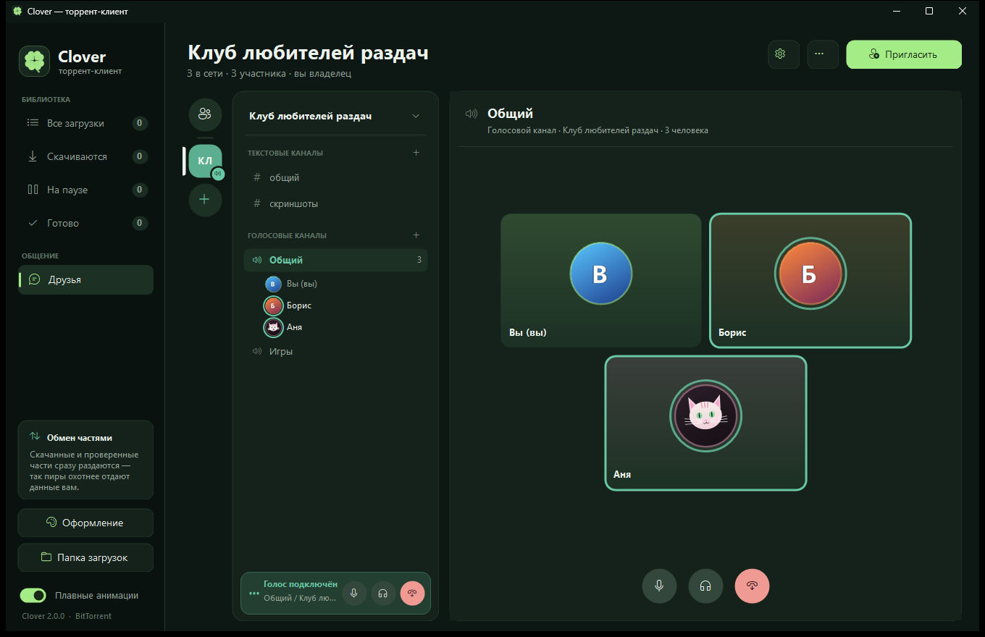Add a new server with the round plus button
The height and width of the screenshot is (637, 985).
[x=205, y=199]
